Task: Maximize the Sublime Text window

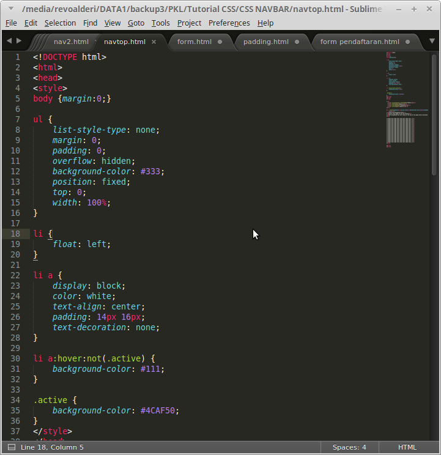Action: (414, 9)
